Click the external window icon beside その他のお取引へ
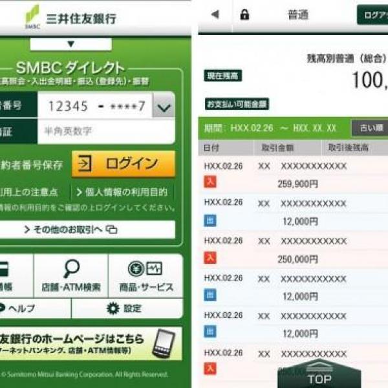The height and width of the screenshot is (388, 388). click(112, 230)
